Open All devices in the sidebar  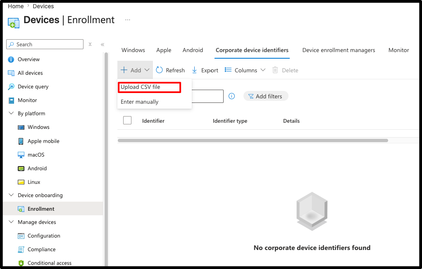coord(30,73)
